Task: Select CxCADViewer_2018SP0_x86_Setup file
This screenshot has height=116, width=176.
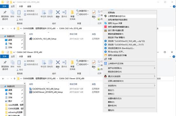Action: pyautogui.click(x=46, y=92)
